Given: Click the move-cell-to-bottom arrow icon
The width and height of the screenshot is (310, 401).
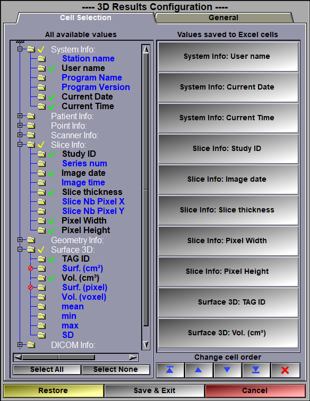Looking at the screenshot, I should 256,370.
